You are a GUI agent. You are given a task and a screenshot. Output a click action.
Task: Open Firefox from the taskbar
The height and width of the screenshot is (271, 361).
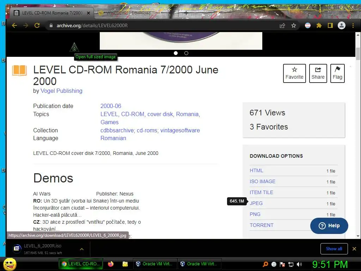tap(111, 264)
